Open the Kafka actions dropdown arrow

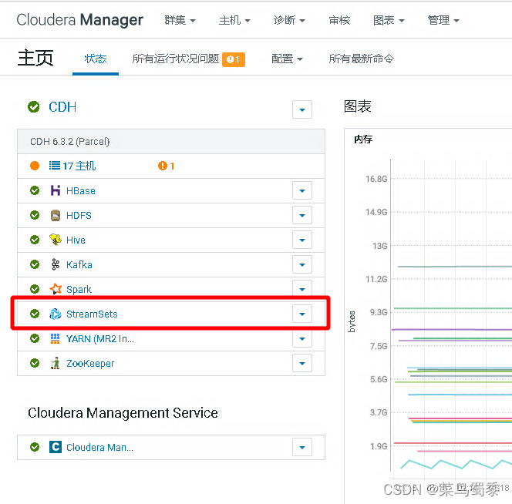point(302,264)
